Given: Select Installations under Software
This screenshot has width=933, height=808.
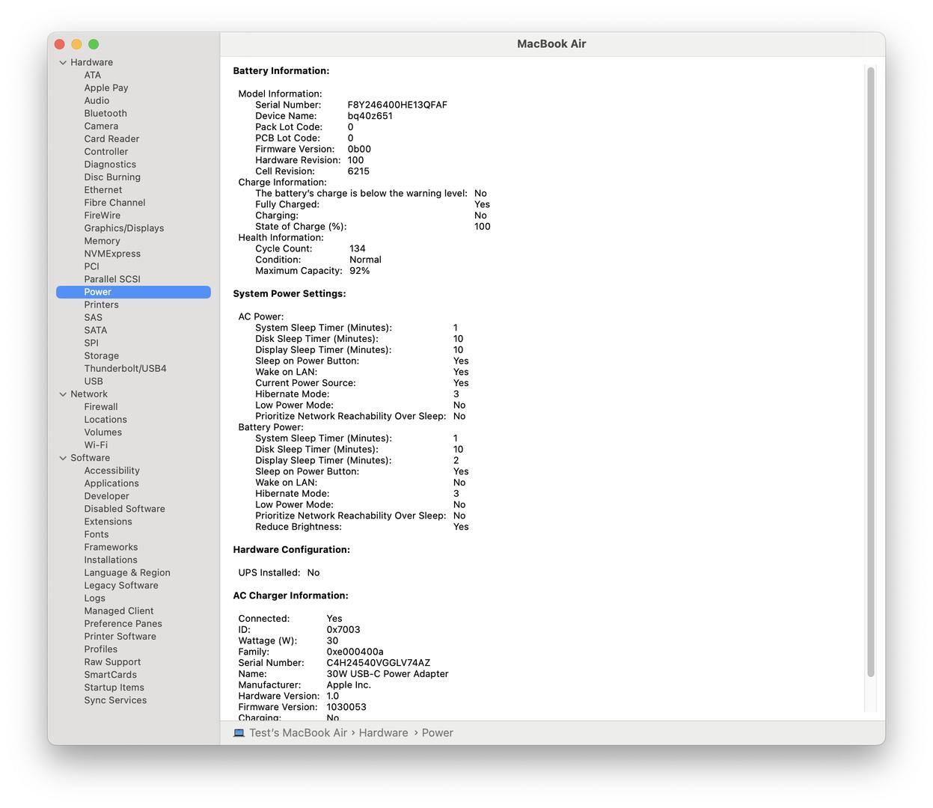Looking at the screenshot, I should [x=111, y=560].
